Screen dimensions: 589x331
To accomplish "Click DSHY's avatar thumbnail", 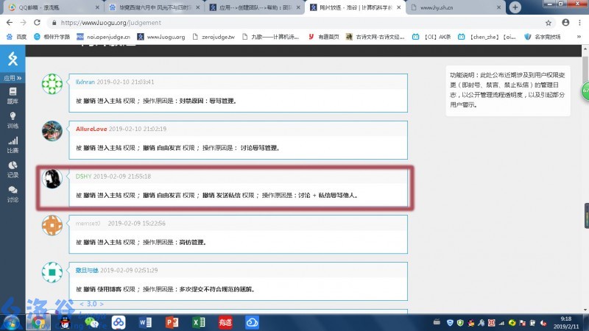I will pyautogui.click(x=52, y=179).
